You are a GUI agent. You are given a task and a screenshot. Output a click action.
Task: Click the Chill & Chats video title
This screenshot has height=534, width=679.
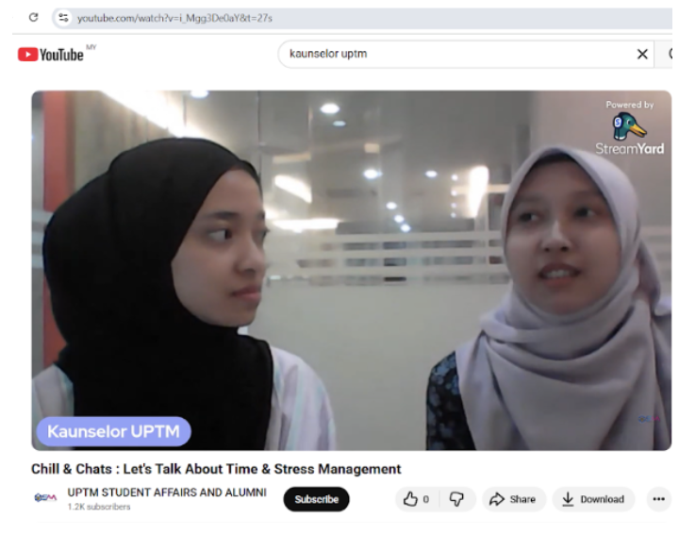point(216,469)
